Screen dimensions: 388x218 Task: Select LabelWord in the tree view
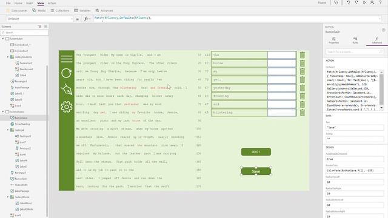(x=25, y=203)
